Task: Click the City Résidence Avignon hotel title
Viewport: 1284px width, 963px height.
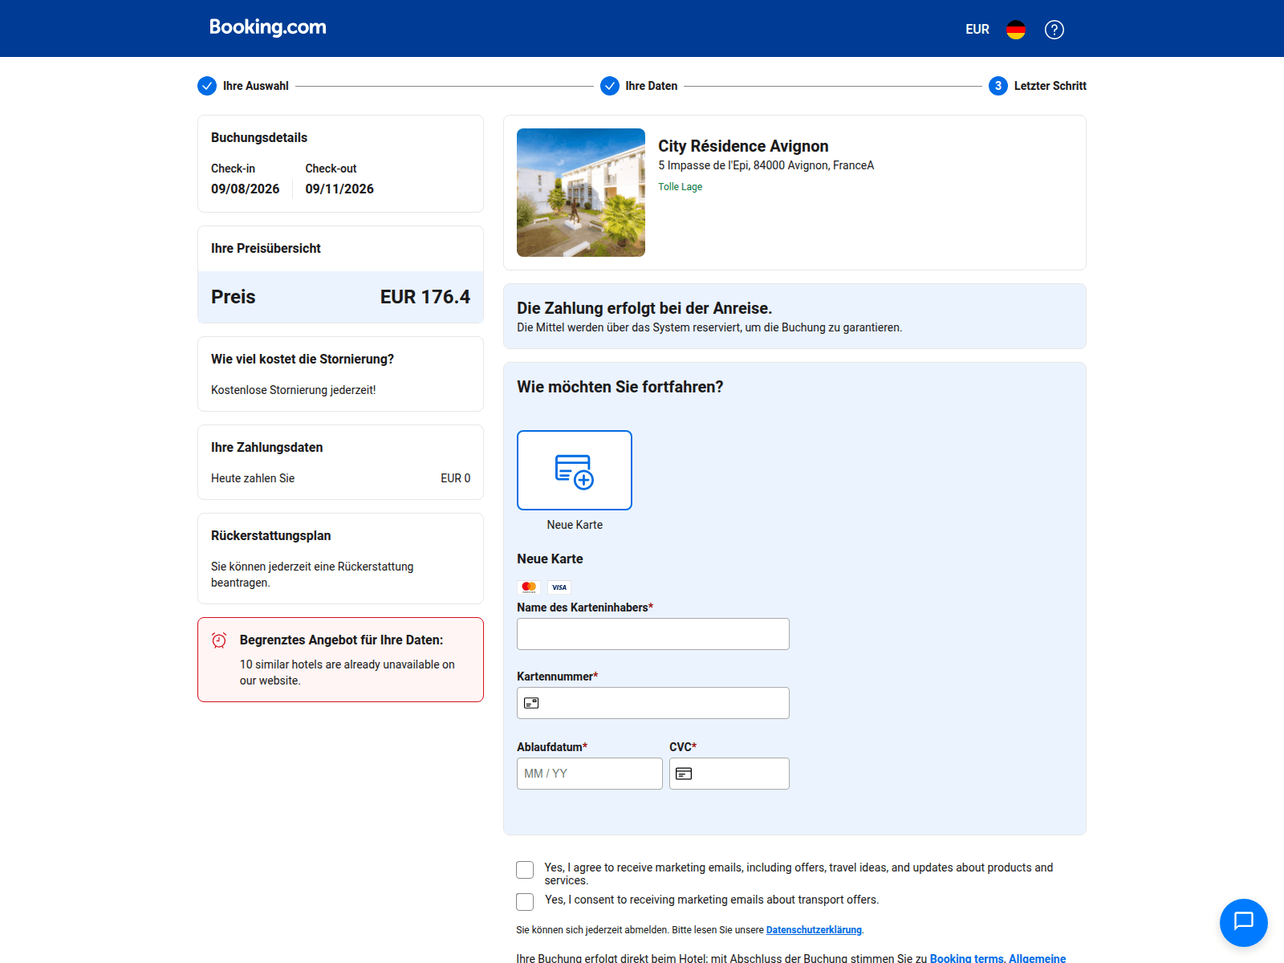Action: click(743, 146)
